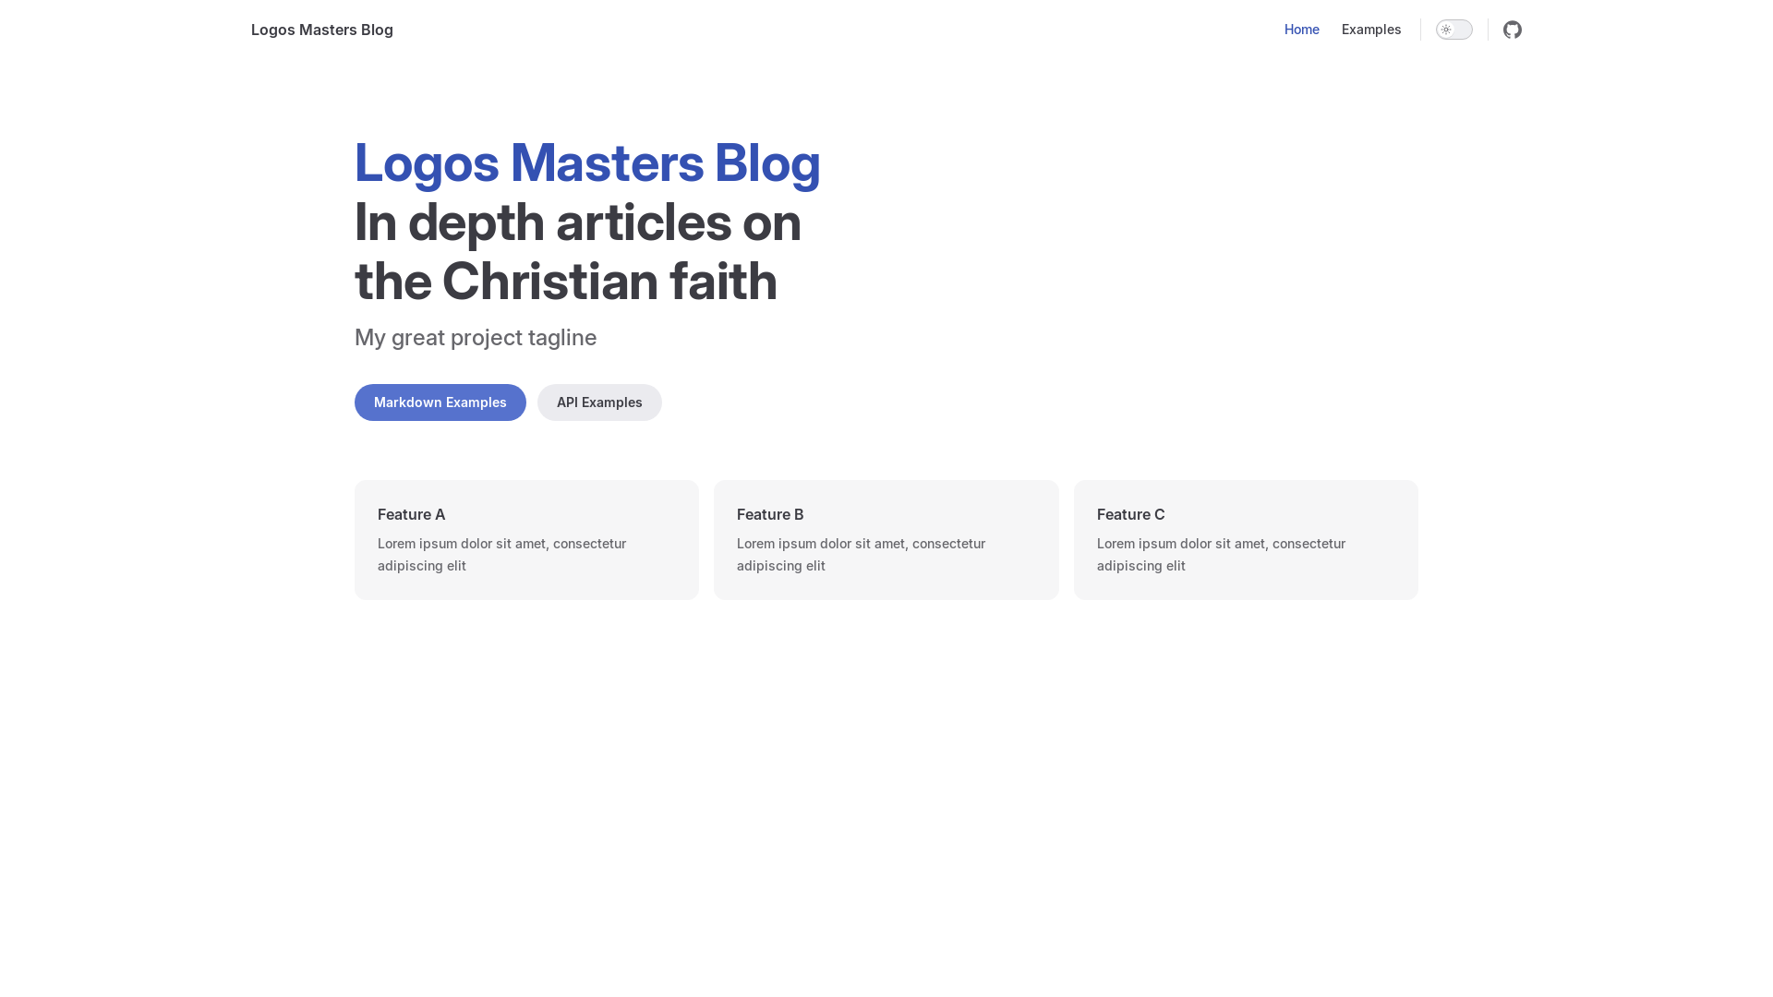Click the hero heading 'Logos Masters Blog'
The image size is (1773, 997).
point(587,163)
